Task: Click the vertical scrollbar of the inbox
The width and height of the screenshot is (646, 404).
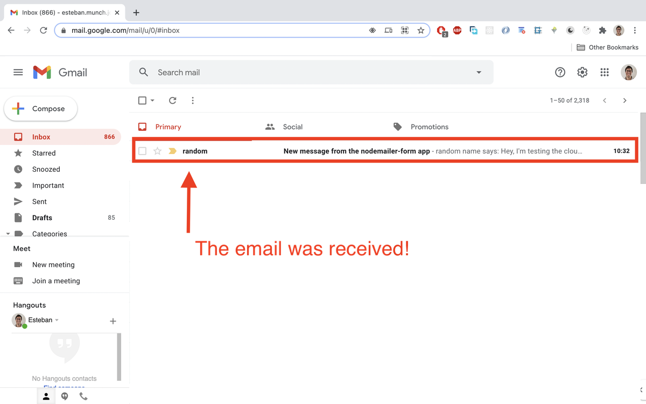Action: pyautogui.click(x=643, y=148)
